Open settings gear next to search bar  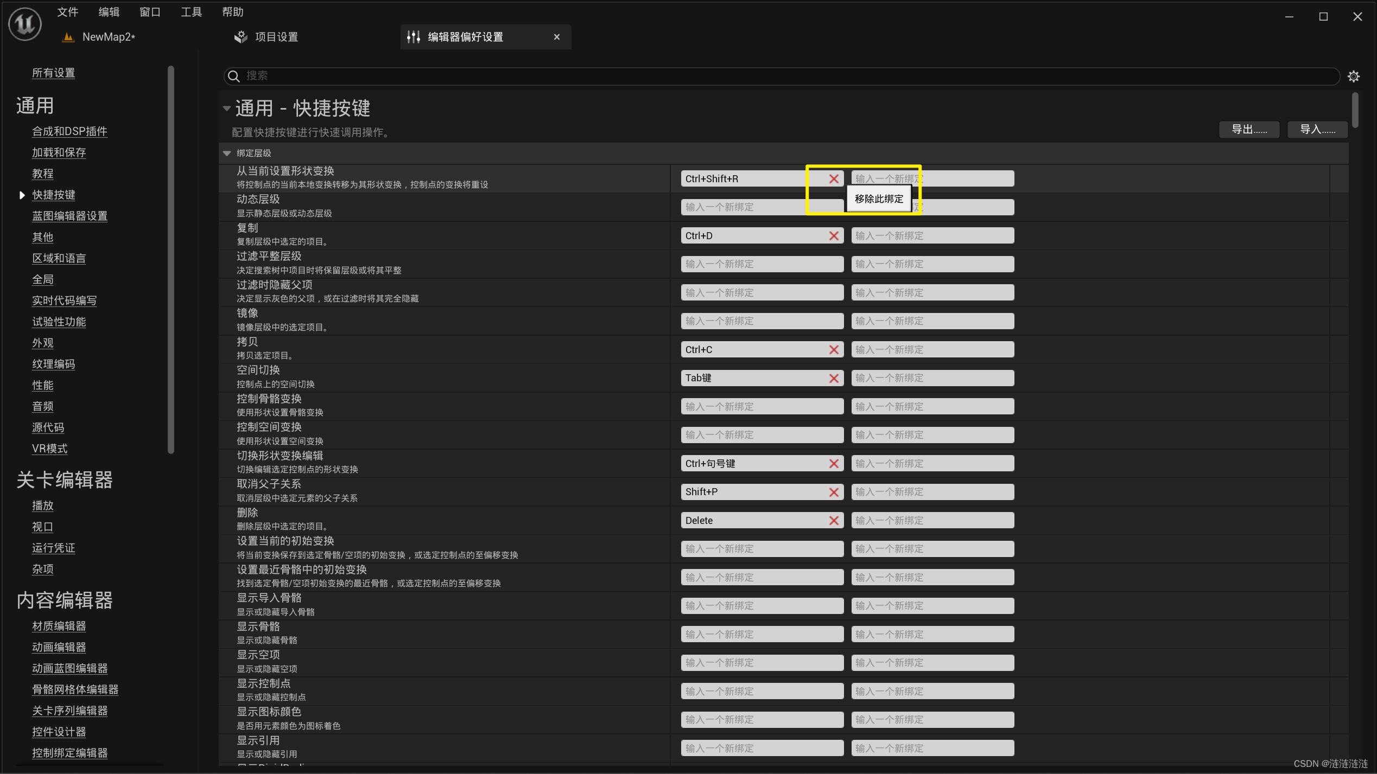click(1353, 76)
